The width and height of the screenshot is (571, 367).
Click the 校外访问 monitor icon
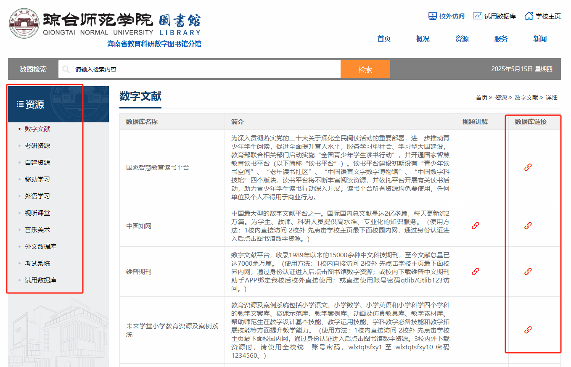[433, 16]
